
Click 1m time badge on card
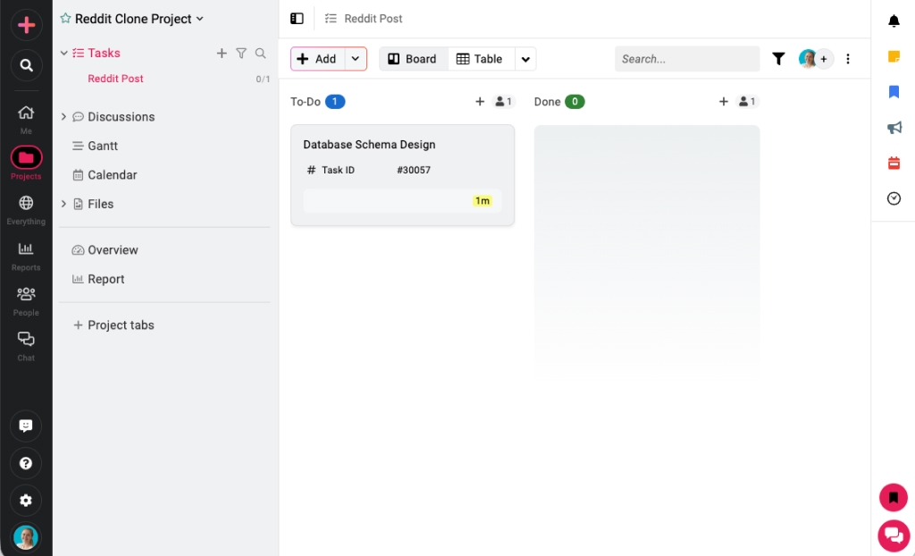tap(482, 201)
